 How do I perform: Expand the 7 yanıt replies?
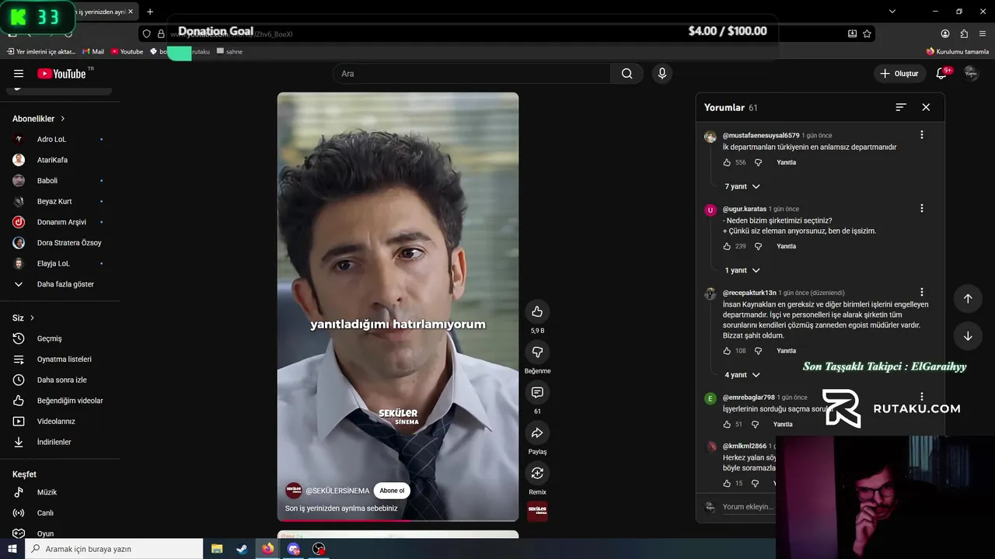click(742, 187)
